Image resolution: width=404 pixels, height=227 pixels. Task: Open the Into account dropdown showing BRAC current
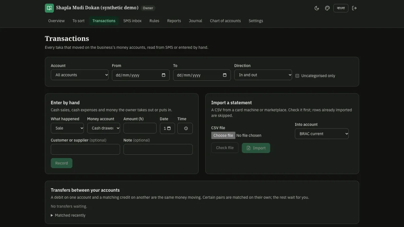point(322,134)
